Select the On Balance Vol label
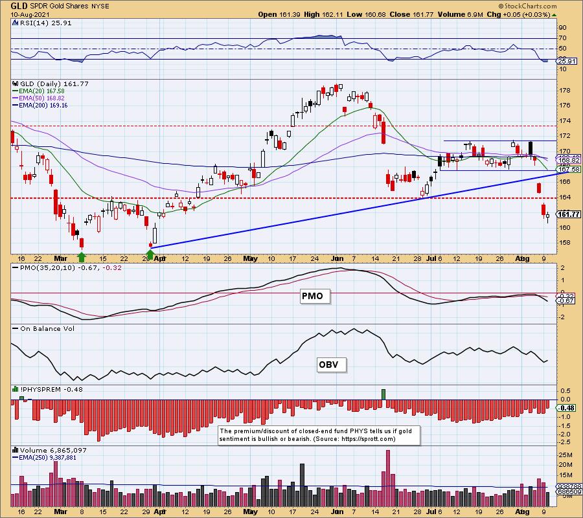583x518 pixels. click(47, 329)
